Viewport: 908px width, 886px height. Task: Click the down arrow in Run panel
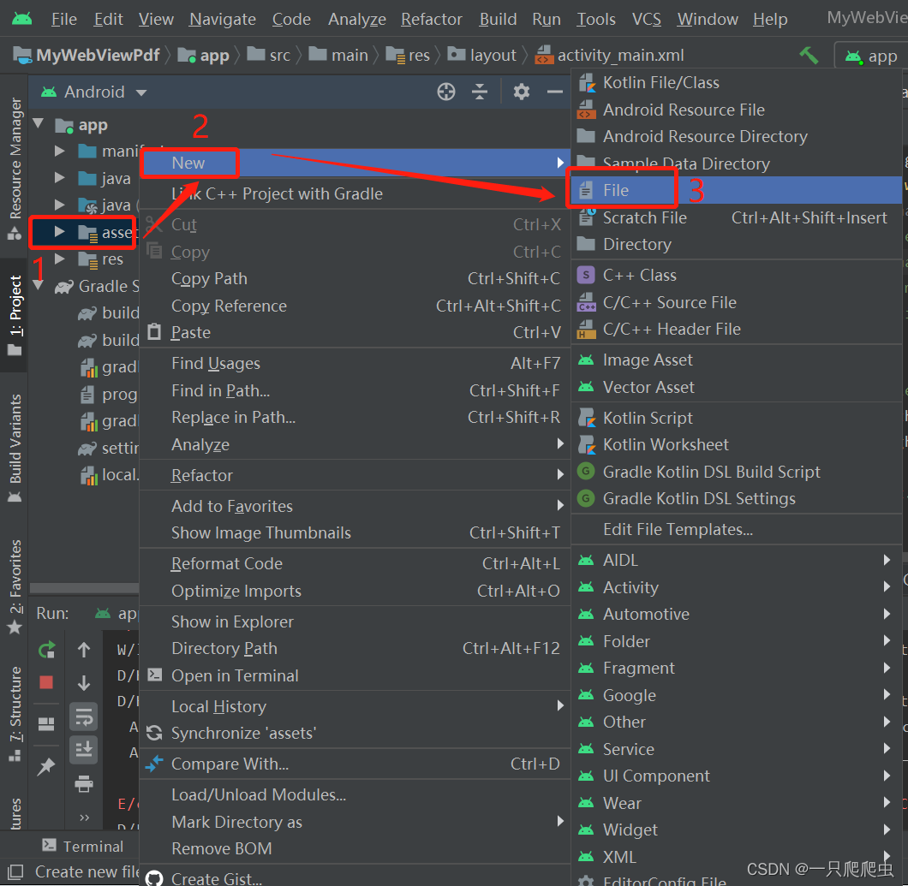click(x=84, y=683)
